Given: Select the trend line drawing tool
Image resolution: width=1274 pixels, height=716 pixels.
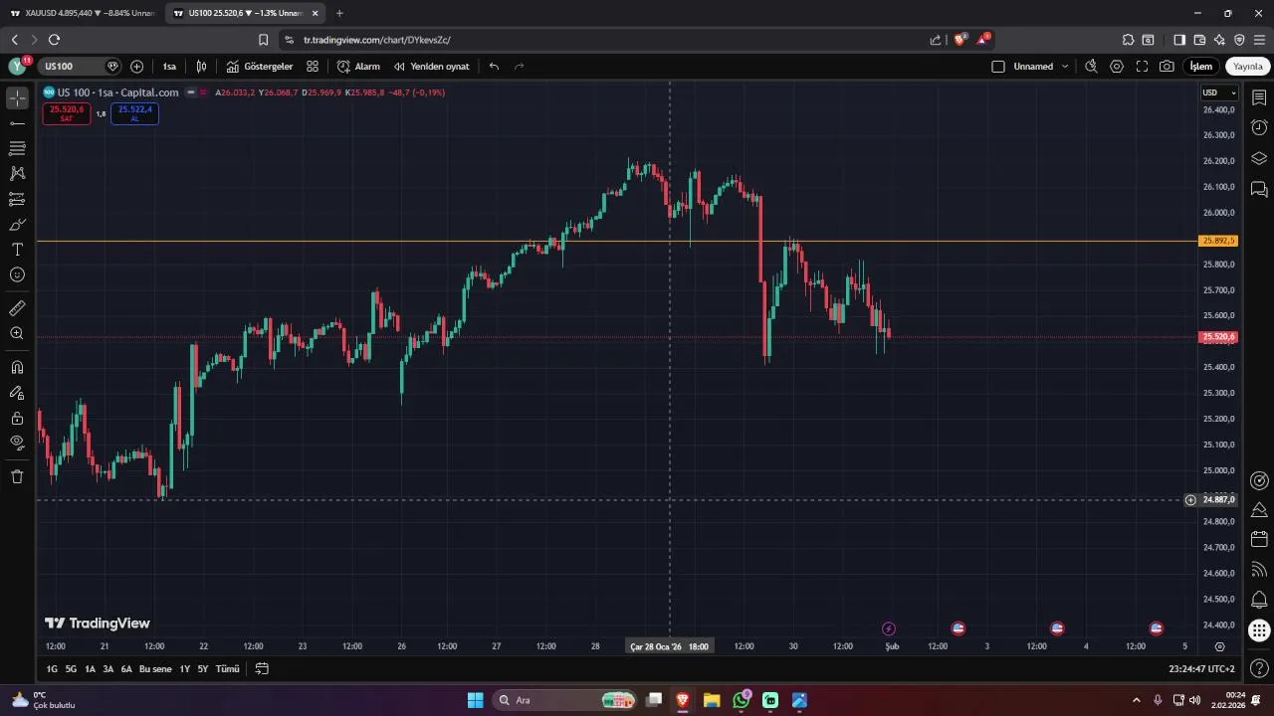Looking at the screenshot, I should 17,123.
